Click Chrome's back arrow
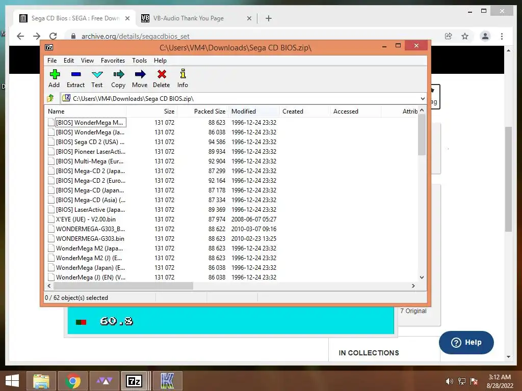Image resolution: width=522 pixels, height=391 pixels. [x=20, y=36]
